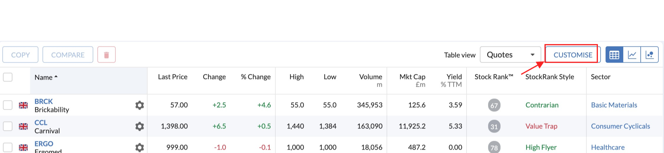Open gear settings for Ergomed row
664x153 pixels.
pos(140,147)
